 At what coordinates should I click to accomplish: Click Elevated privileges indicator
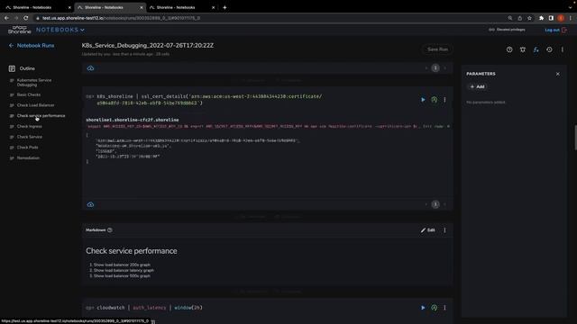507,30
